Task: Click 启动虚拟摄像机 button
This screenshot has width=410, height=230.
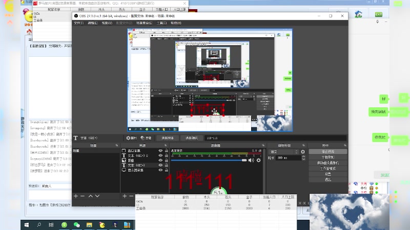Action: pyautogui.click(x=328, y=163)
